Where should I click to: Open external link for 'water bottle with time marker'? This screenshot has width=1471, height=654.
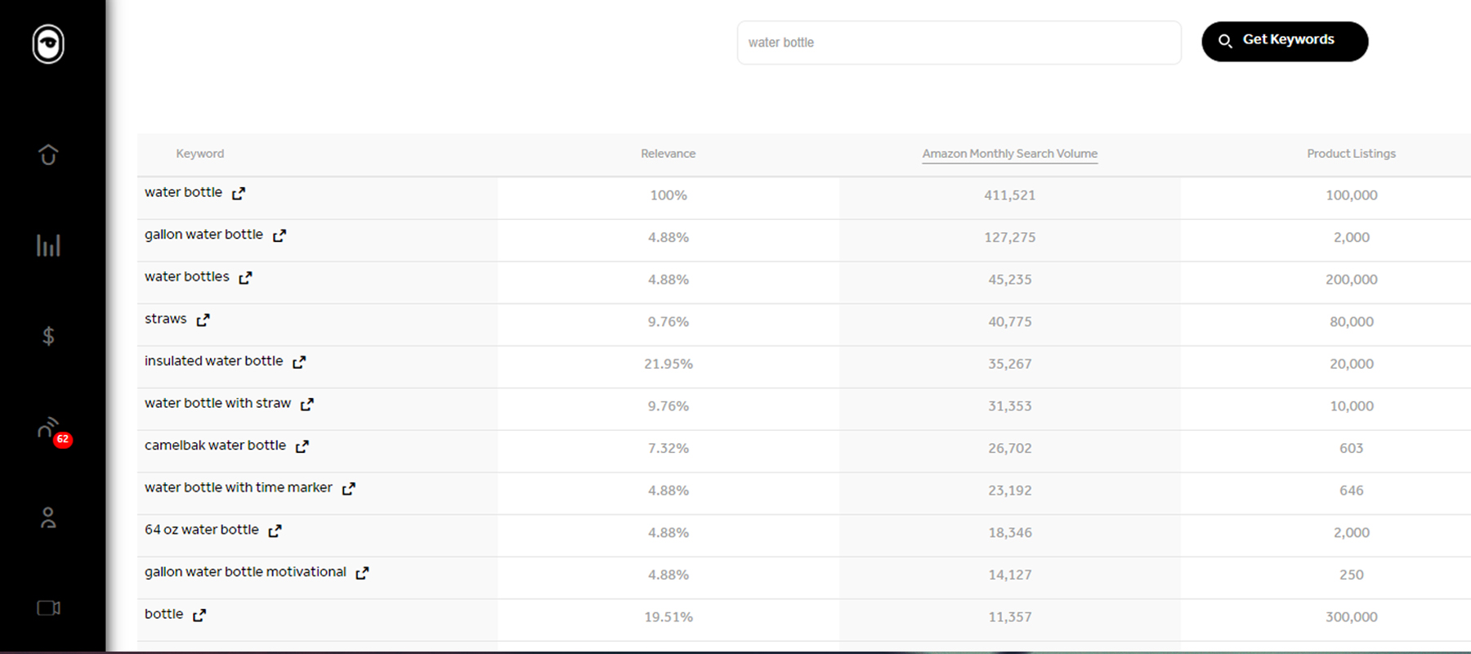pos(349,489)
